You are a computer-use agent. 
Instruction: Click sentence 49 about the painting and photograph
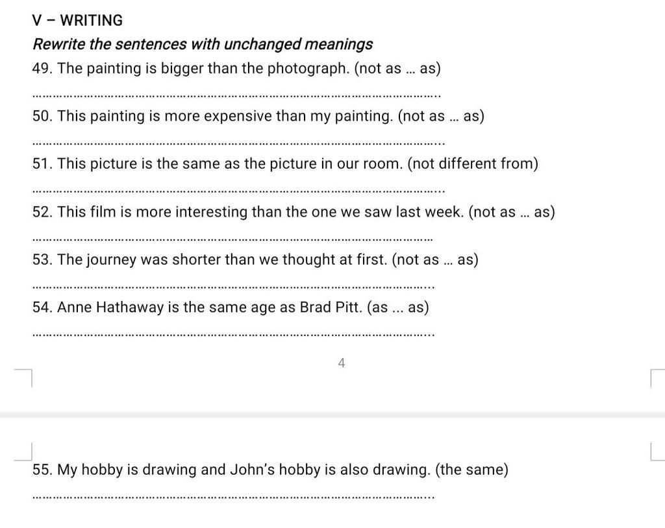[x=236, y=68]
